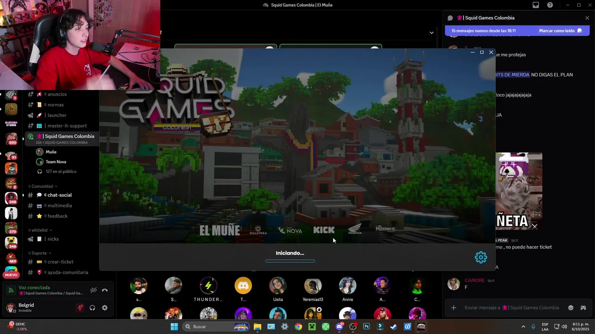This screenshot has height=334, width=595.
Task: Disconnect from the voice channel
Action: coord(105,290)
